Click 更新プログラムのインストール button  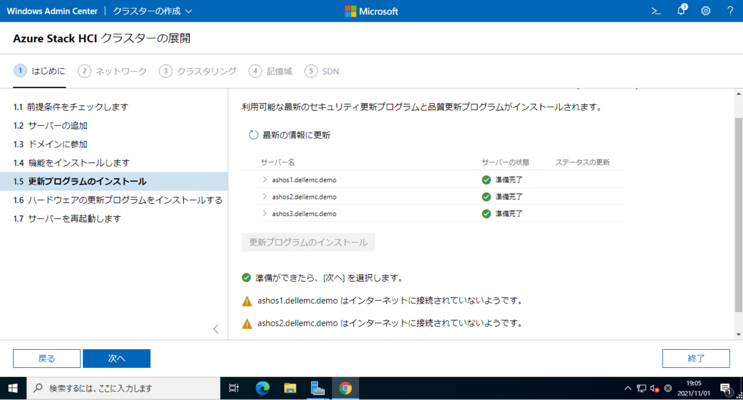pyautogui.click(x=308, y=242)
